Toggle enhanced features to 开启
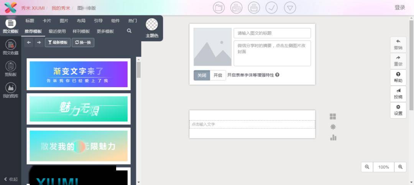This screenshot has height=185, width=414. 218,75
